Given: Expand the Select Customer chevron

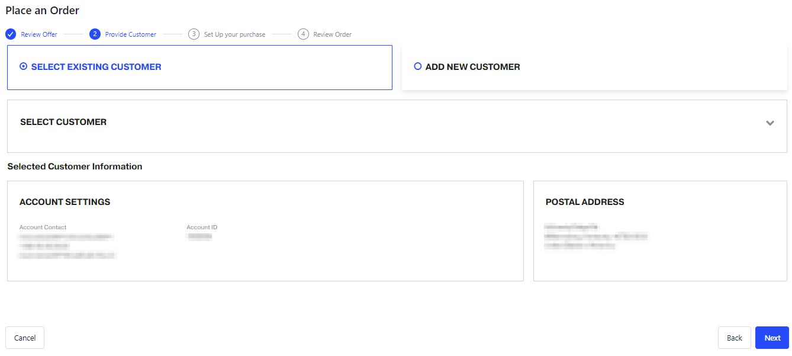Looking at the screenshot, I should tap(770, 123).
